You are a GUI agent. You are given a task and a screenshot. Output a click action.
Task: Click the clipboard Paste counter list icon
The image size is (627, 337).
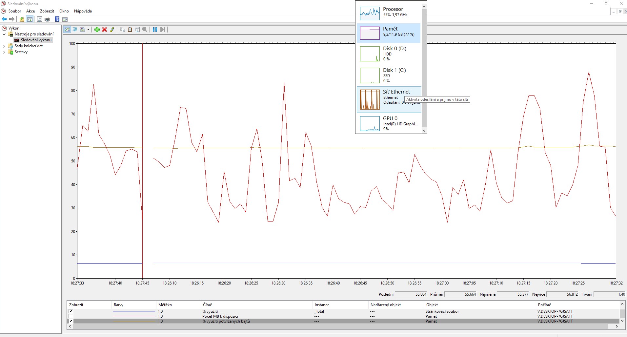click(130, 30)
